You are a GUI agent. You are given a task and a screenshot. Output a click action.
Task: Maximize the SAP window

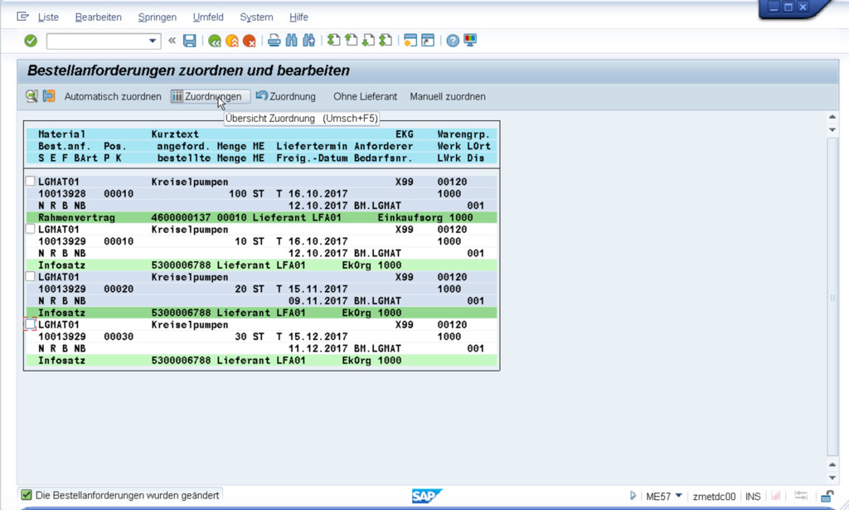tap(788, 7)
